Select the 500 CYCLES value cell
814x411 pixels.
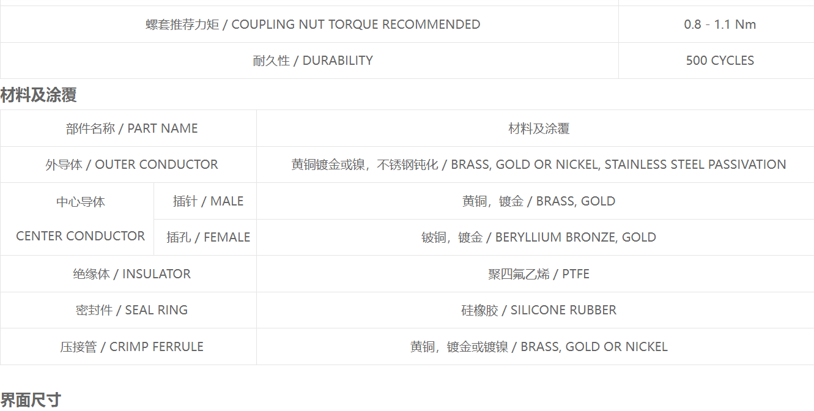(716, 61)
